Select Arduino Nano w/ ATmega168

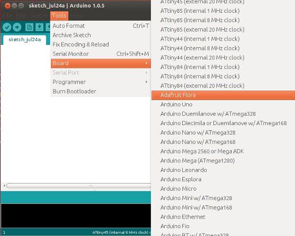223,142
